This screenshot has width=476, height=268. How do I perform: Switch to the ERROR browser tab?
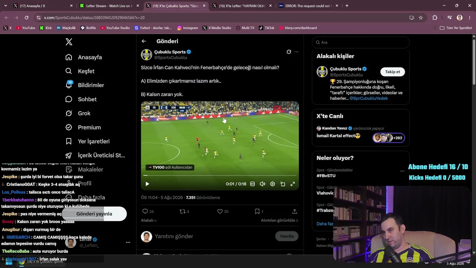(x=308, y=6)
